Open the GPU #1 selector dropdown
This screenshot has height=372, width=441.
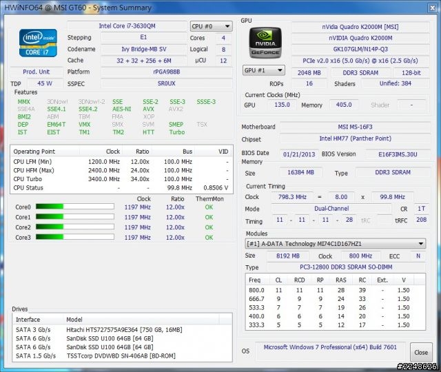263,70
